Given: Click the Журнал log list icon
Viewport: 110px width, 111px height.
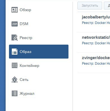Looking at the screenshot, I should coord(15,93).
